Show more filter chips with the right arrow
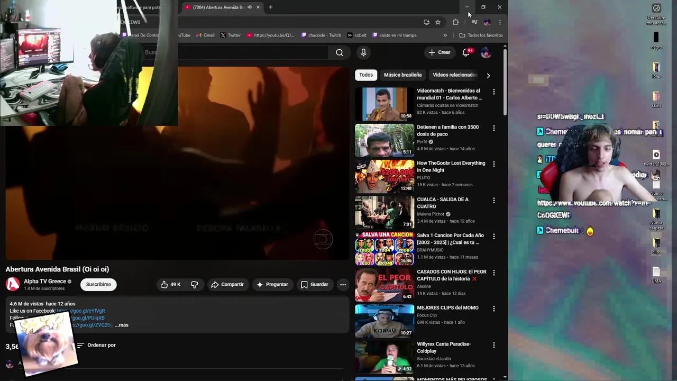Viewport: 677px width, 381px height. [488, 75]
